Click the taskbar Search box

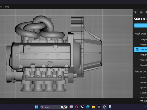coord(54,107)
